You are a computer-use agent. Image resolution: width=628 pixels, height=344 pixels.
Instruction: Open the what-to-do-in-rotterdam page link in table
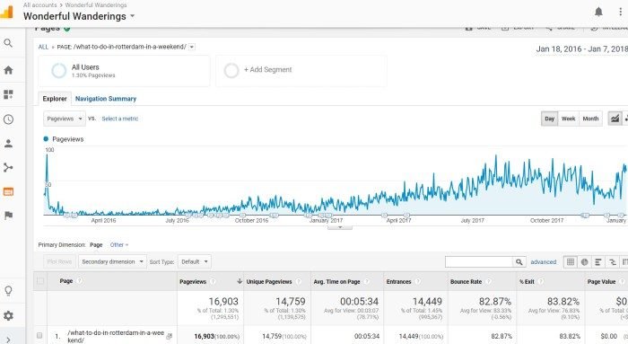pyautogui.click(x=116, y=336)
